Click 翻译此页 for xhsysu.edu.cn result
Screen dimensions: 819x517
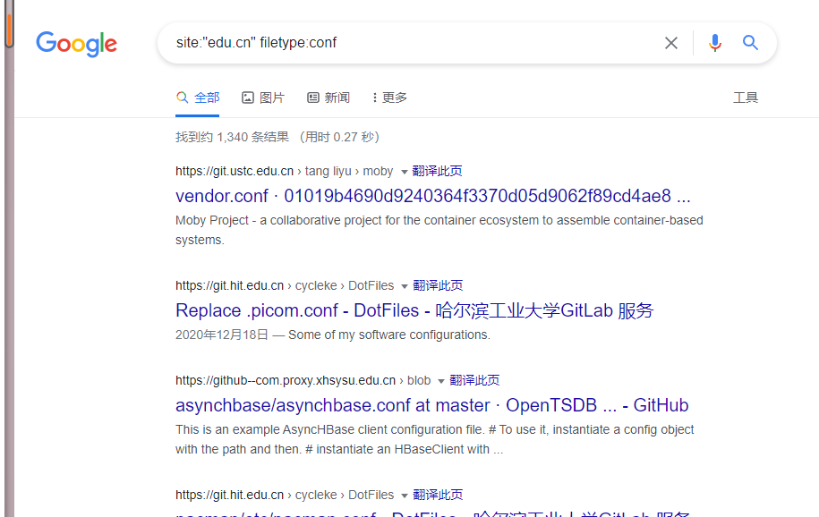pos(474,380)
